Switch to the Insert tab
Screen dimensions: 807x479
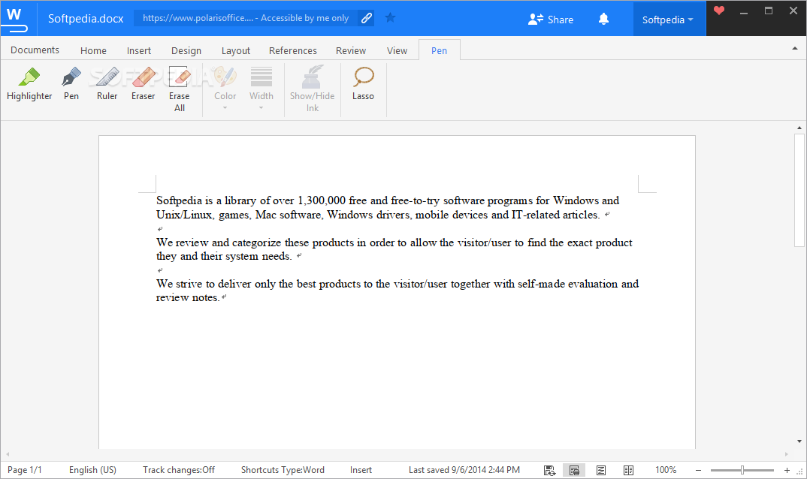[x=139, y=50]
